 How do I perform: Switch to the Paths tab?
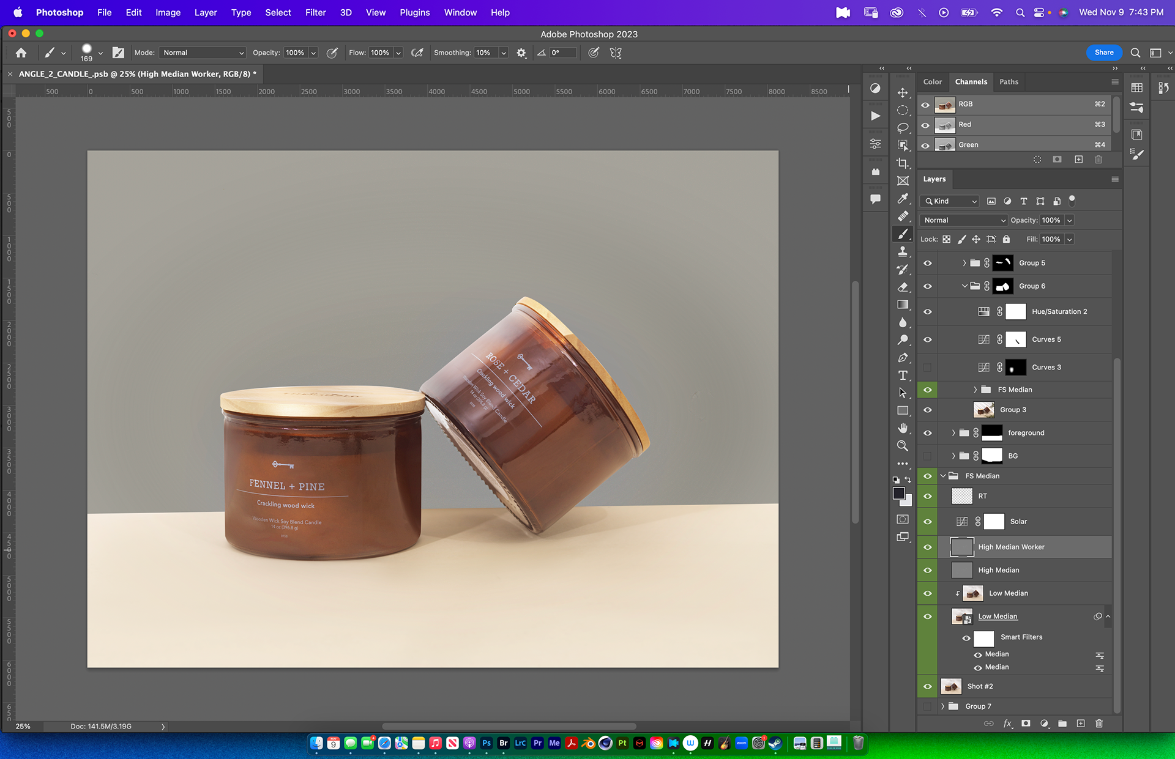1009,82
